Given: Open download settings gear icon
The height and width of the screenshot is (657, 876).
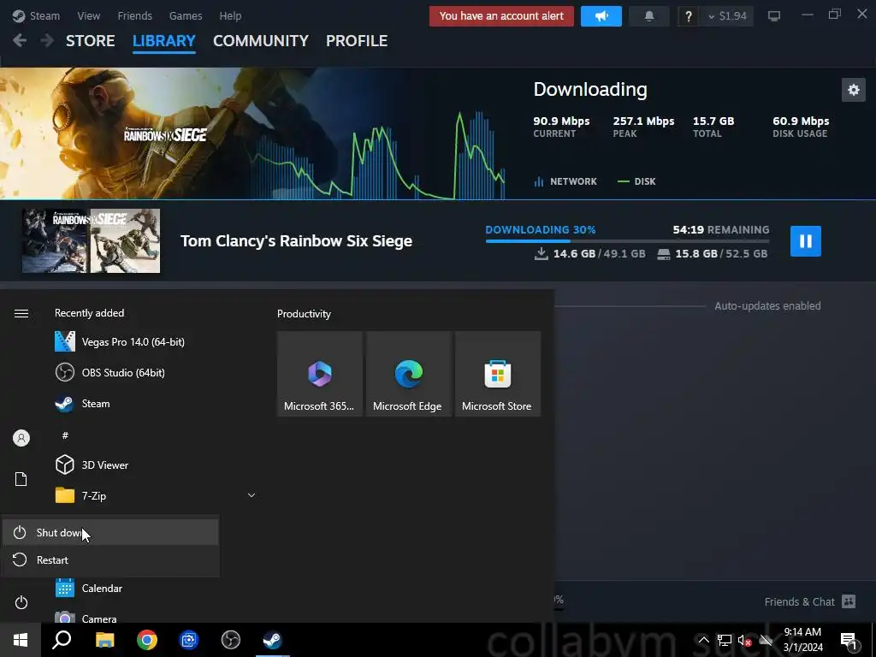Looking at the screenshot, I should pyautogui.click(x=853, y=90).
